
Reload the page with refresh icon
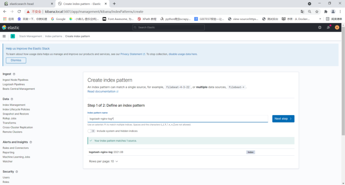tap(19, 12)
